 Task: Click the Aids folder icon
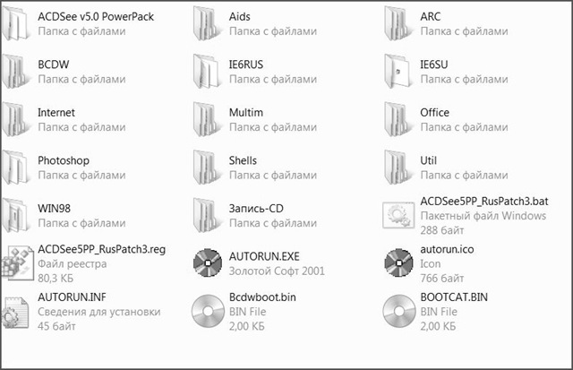(207, 24)
